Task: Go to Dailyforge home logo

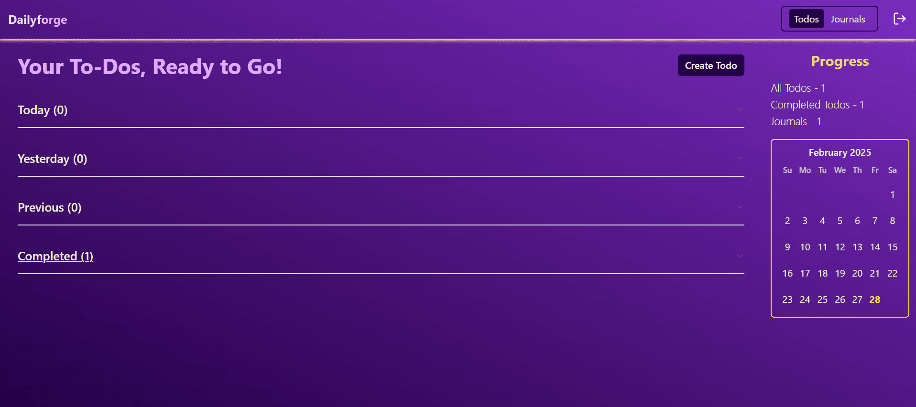Action: tap(38, 20)
